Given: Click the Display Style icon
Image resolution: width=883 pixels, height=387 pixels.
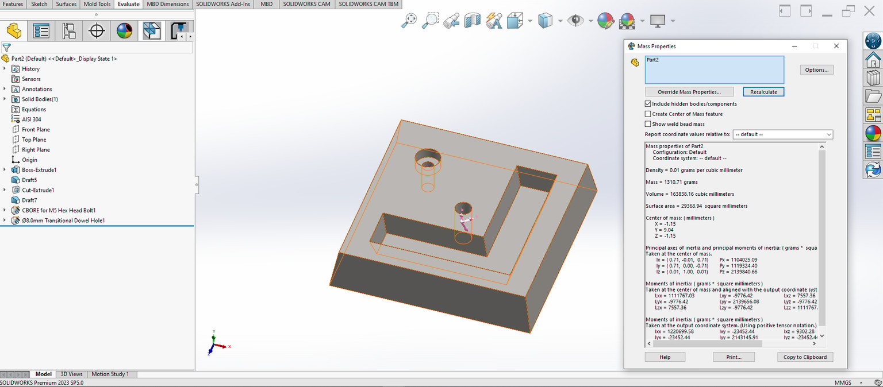Looking at the screenshot, I should [545, 21].
